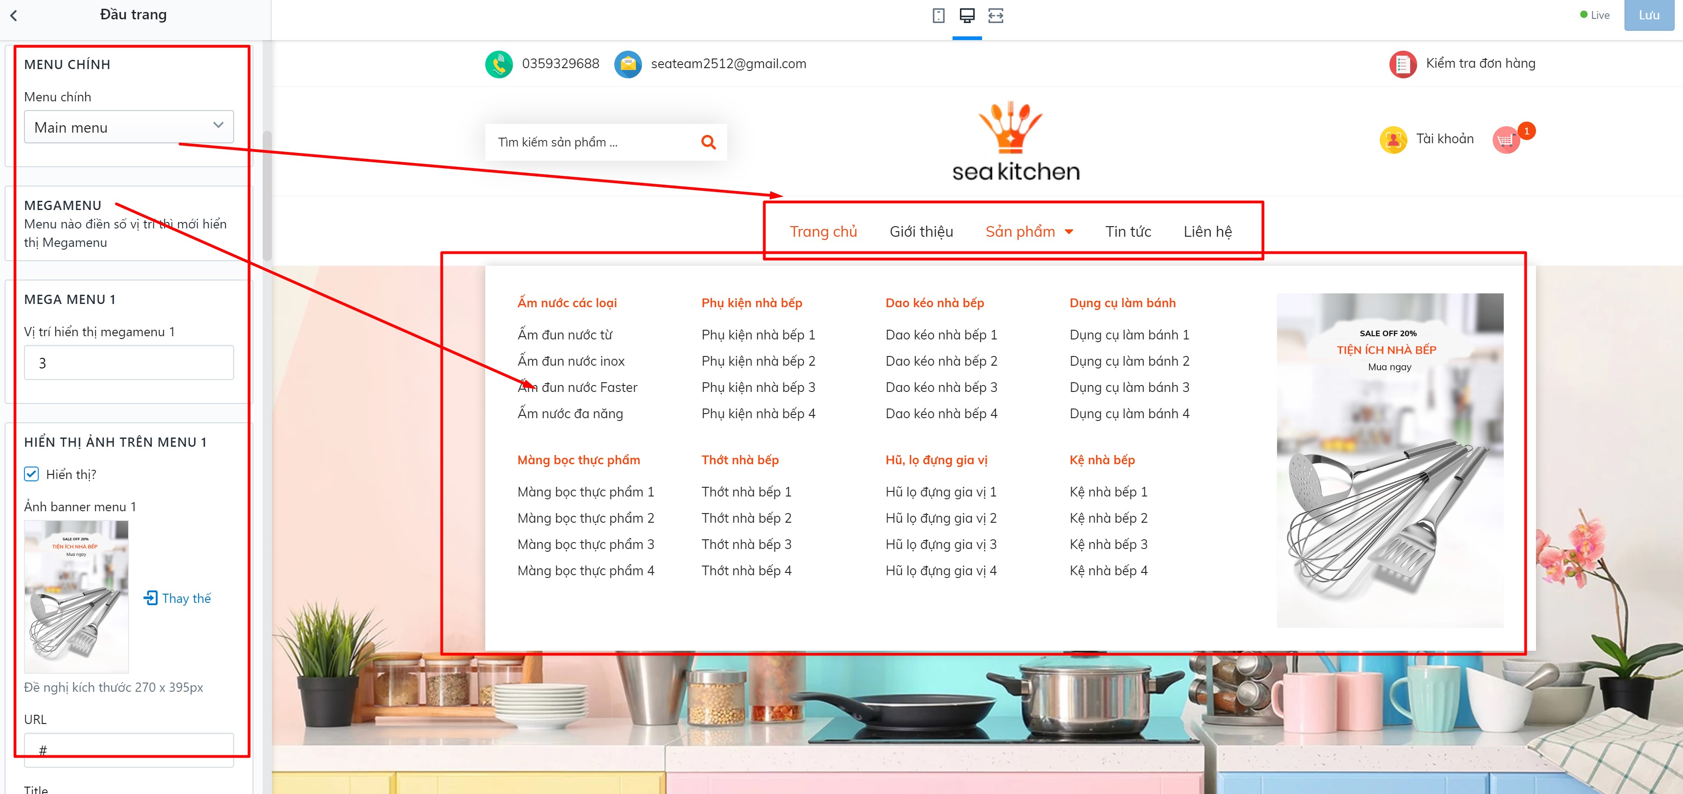Click Dao kéo nhà bếp 2 link
The height and width of the screenshot is (794, 1683).
(x=942, y=361)
